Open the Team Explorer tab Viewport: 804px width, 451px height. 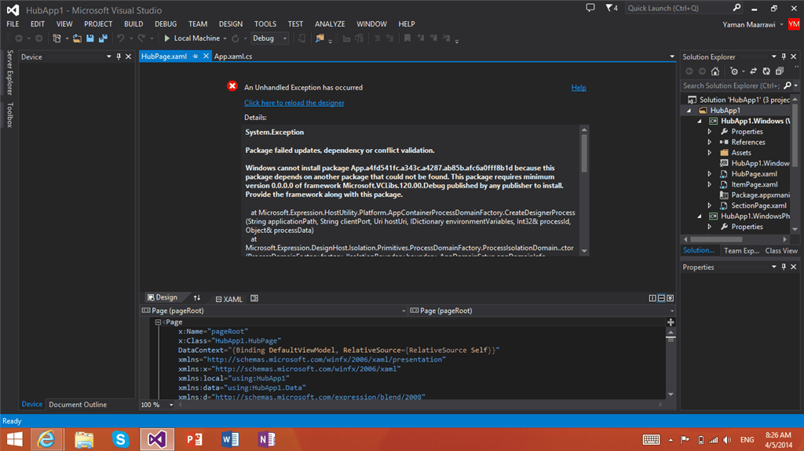(741, 251)
